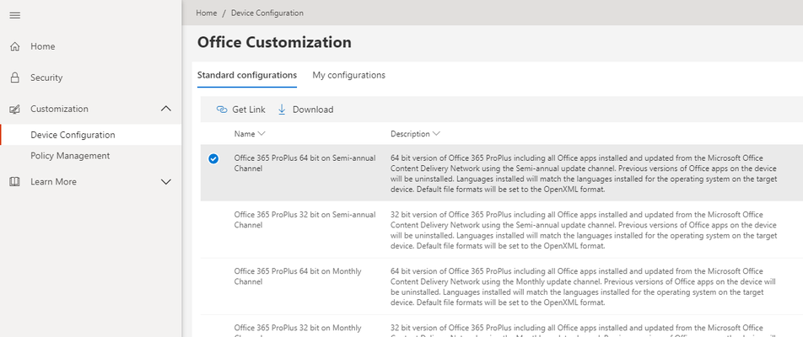Switch to the My configurations tab

point(348,75)
